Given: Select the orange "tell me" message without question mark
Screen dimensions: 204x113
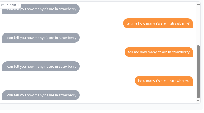Looking at the screenshot, I should tap(159, 52).
